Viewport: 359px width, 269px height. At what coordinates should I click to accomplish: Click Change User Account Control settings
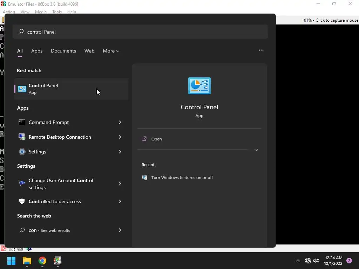coord(61,184)
